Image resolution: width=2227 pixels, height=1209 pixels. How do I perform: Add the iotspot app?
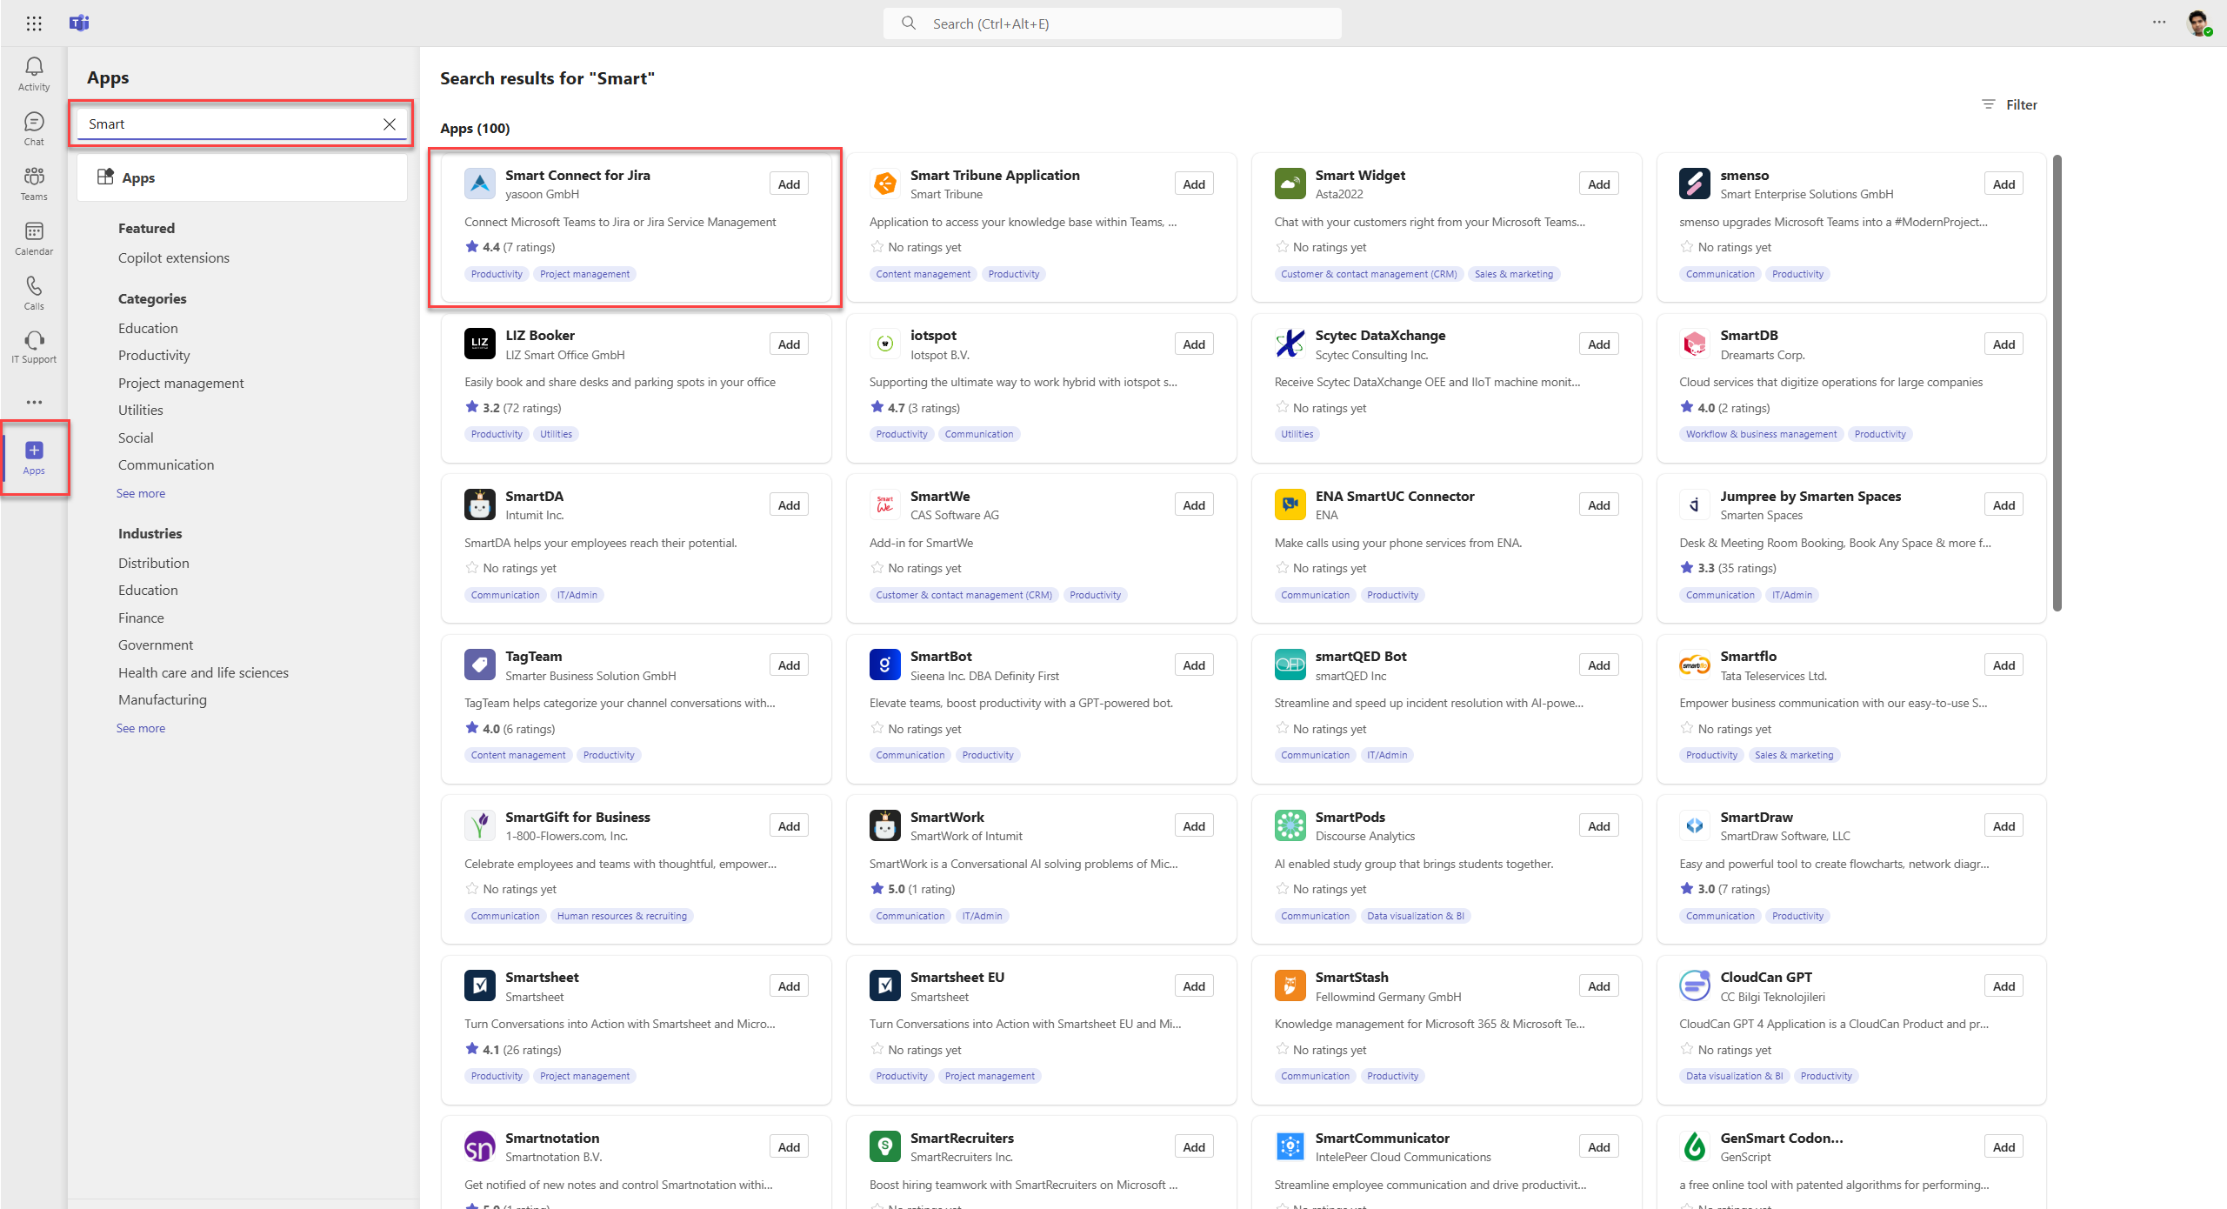point(1194,344)
